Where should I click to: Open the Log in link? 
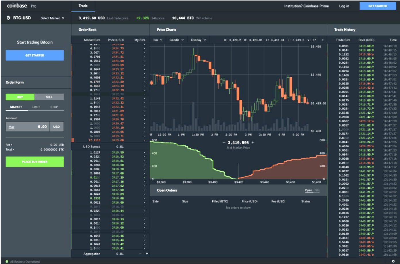344,6
